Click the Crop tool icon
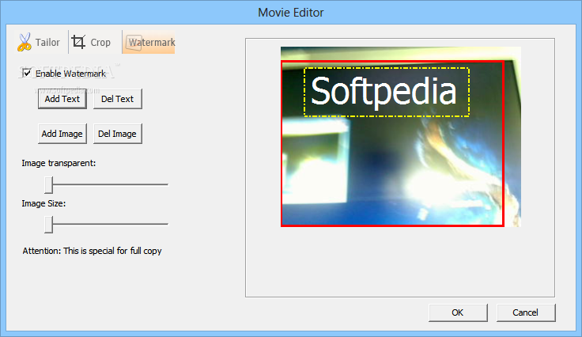Screen dimensions: 582x337 (x=78, y=42)
